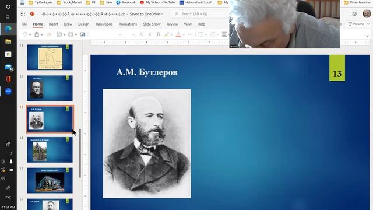Expand highlight color dropdown arrow
The image size is (373, 210).
click(171, 34)
